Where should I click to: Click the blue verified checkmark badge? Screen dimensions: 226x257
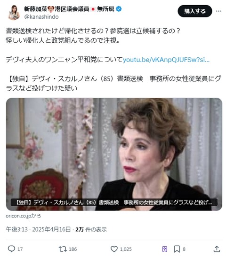point(119,9)
